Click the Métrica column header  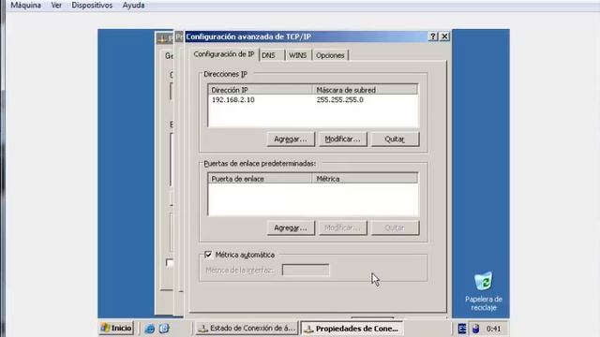point(365,179)
